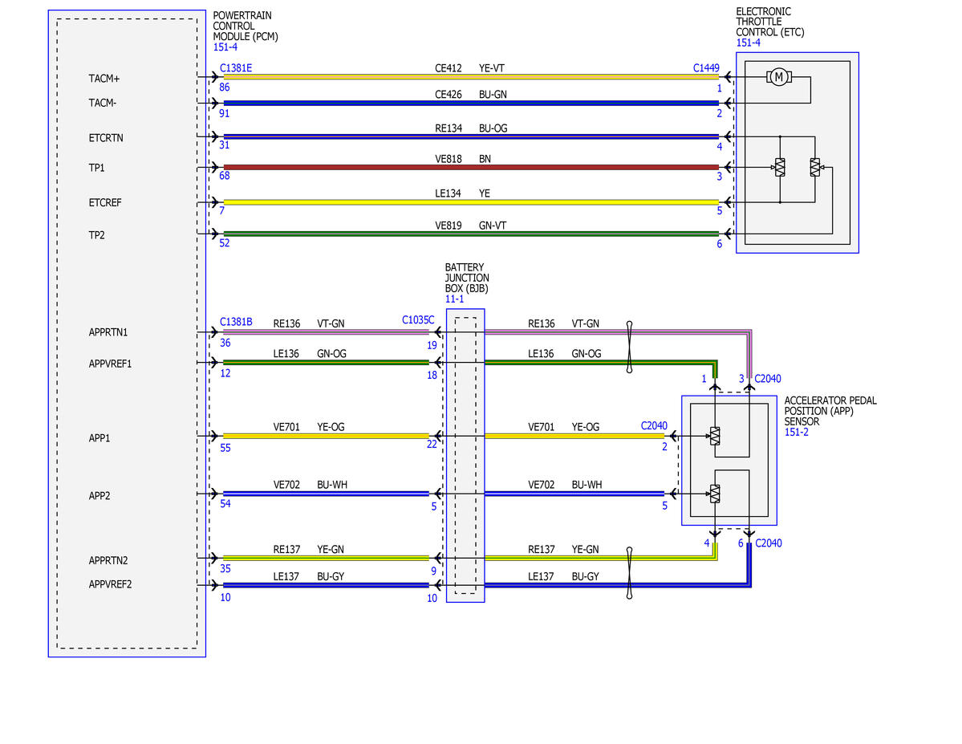
Task: Click the APP2 potentiometer symbol in sensor
Action: click(x=715, y=494)
